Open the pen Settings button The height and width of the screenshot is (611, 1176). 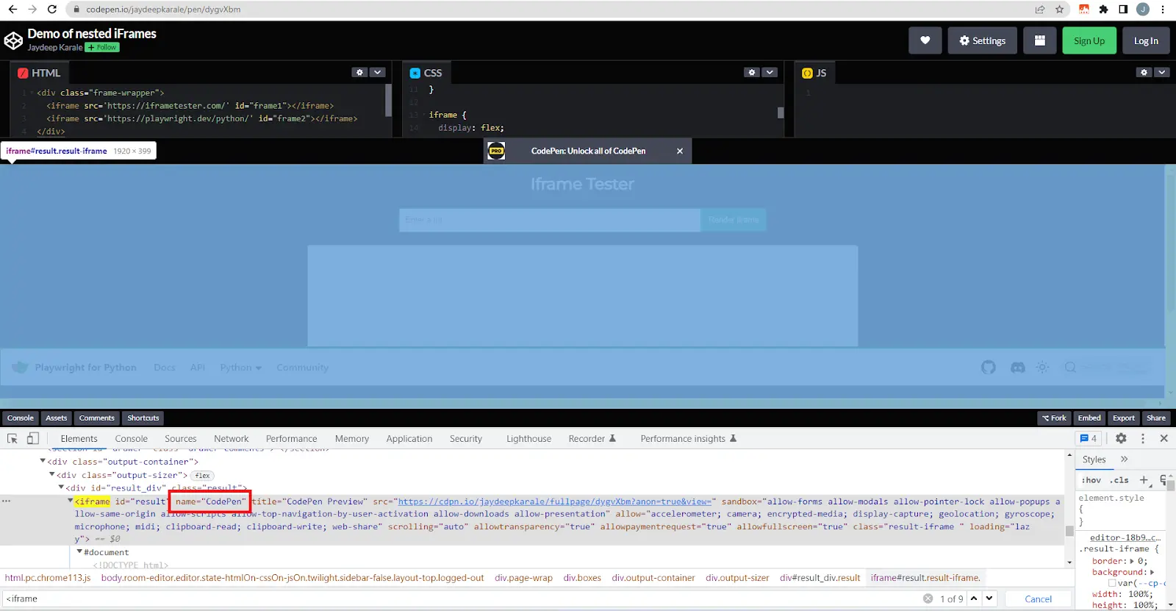pos(982,40)
